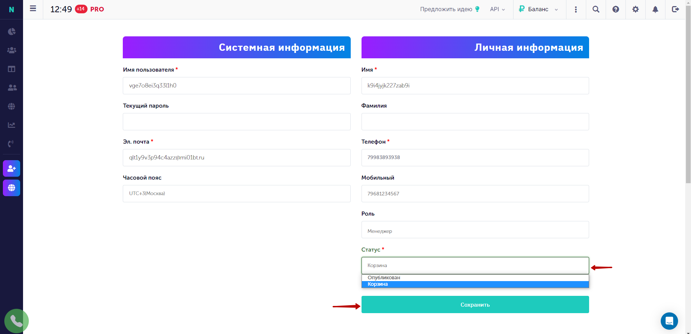Open the chat widget bubble
This screenshot has width=691, height=334.
(669, 321)
